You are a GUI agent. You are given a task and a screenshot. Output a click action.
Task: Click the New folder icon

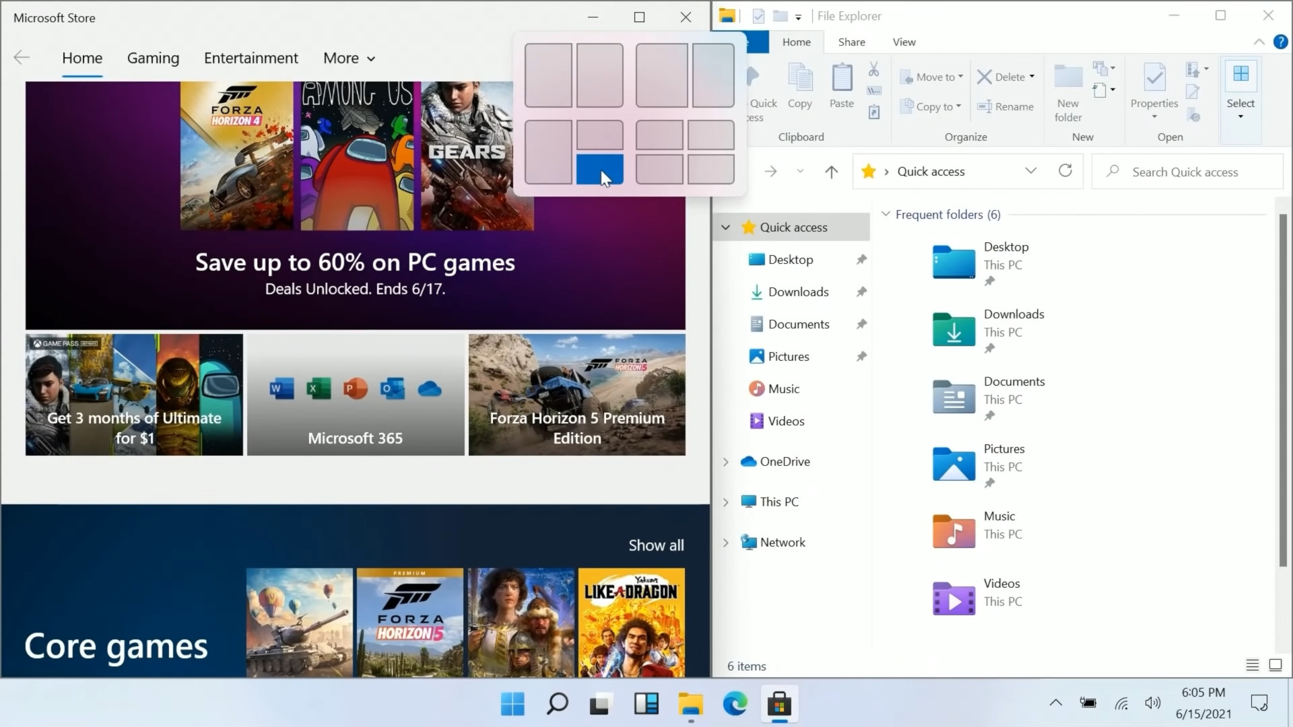[1068, 76]
